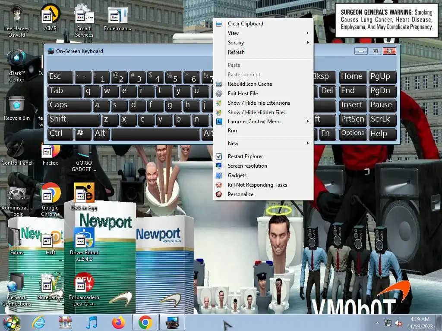This screenshot has width=442, height=331.
Task: Toggle the Fn key on keyboard
Action: pyautogui.click(x=327, y=134)
